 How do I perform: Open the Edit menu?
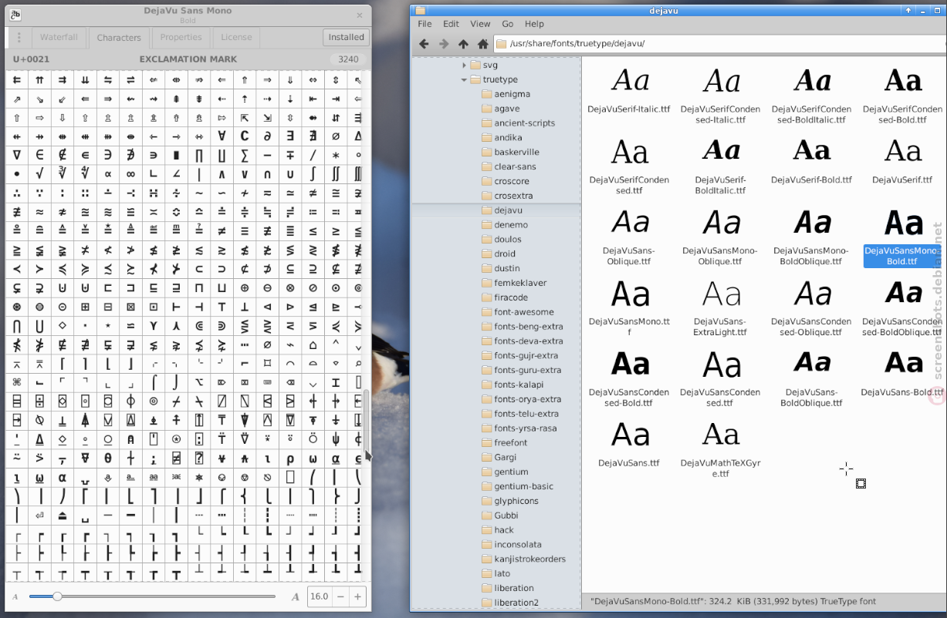451,24
